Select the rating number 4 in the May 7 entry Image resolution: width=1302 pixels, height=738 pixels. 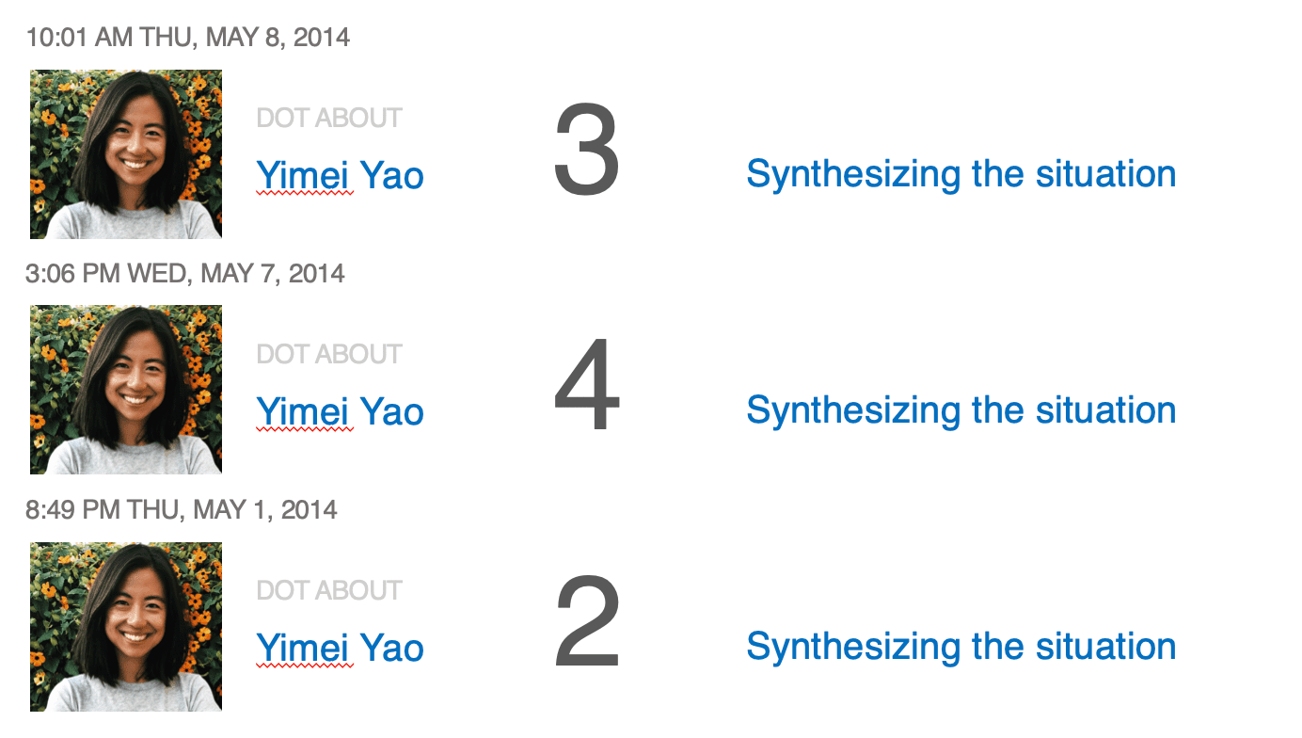point(586,386)
